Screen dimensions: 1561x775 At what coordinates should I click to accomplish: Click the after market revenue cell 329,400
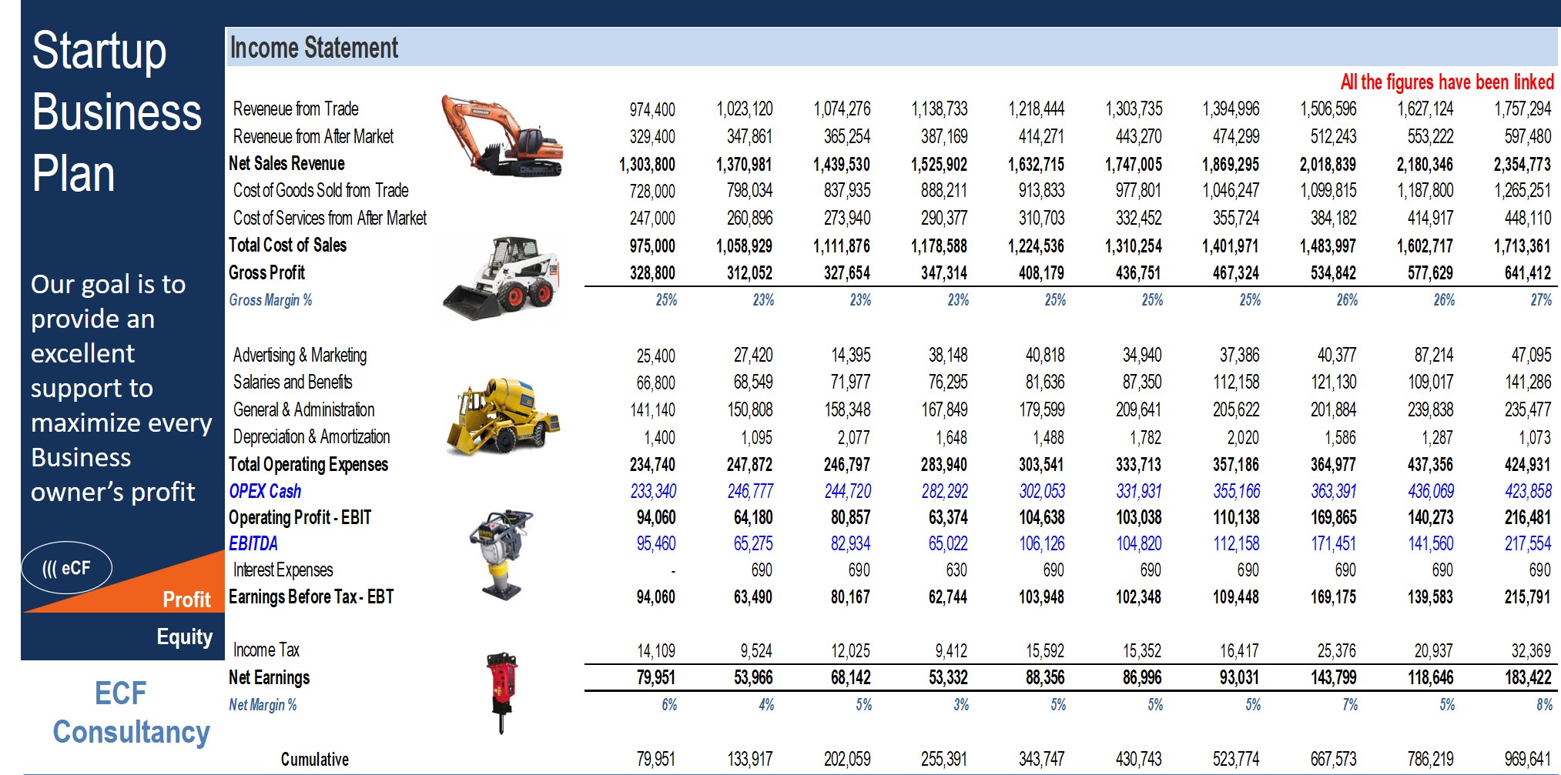click(x=652, y=137)
